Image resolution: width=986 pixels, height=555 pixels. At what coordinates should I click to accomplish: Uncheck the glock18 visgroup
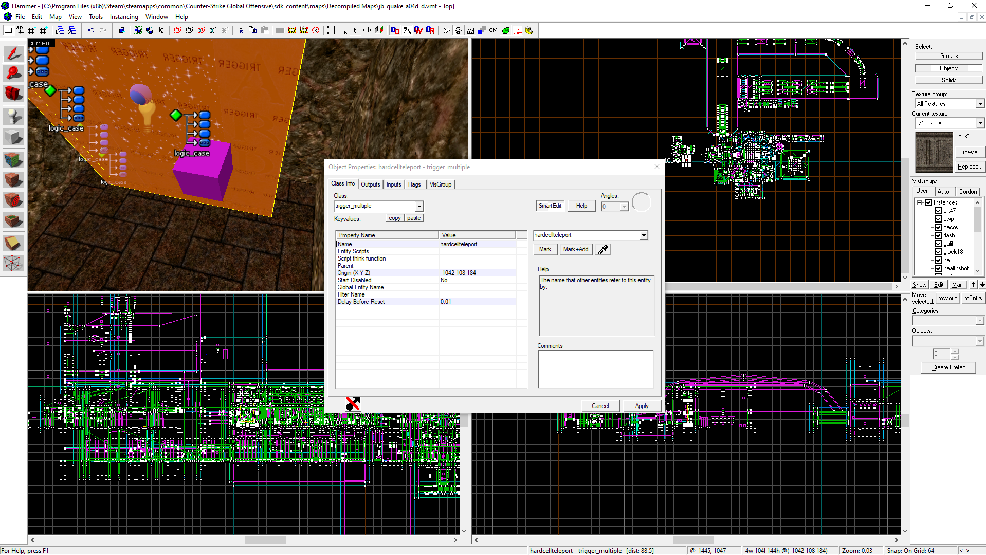pos(938,252)
